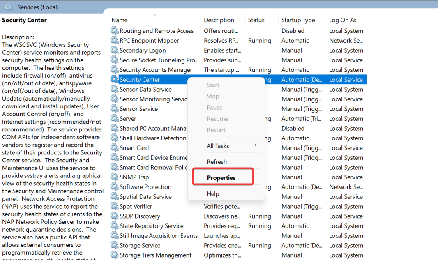438x260 pixels.
Task: Click gear icon beside SNMP Trap
Action: coord(114,177)
